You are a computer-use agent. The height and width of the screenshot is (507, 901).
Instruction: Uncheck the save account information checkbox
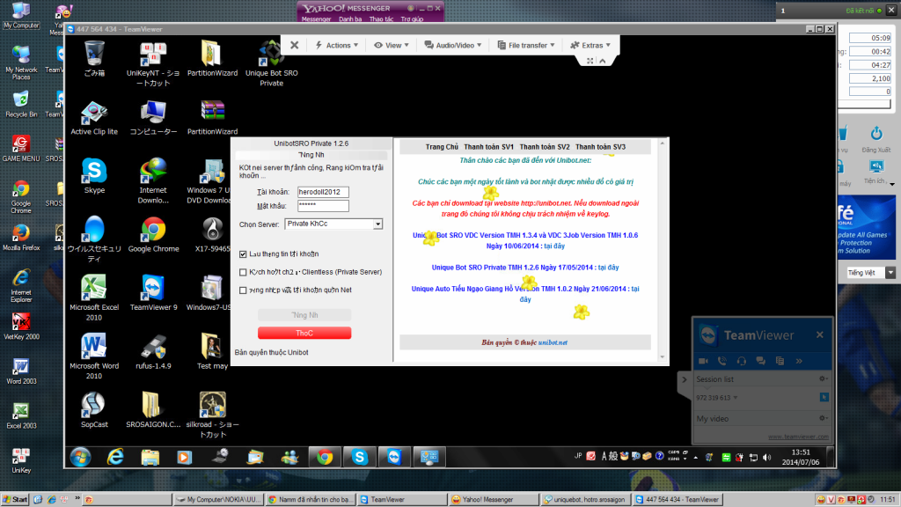[243, 254]
